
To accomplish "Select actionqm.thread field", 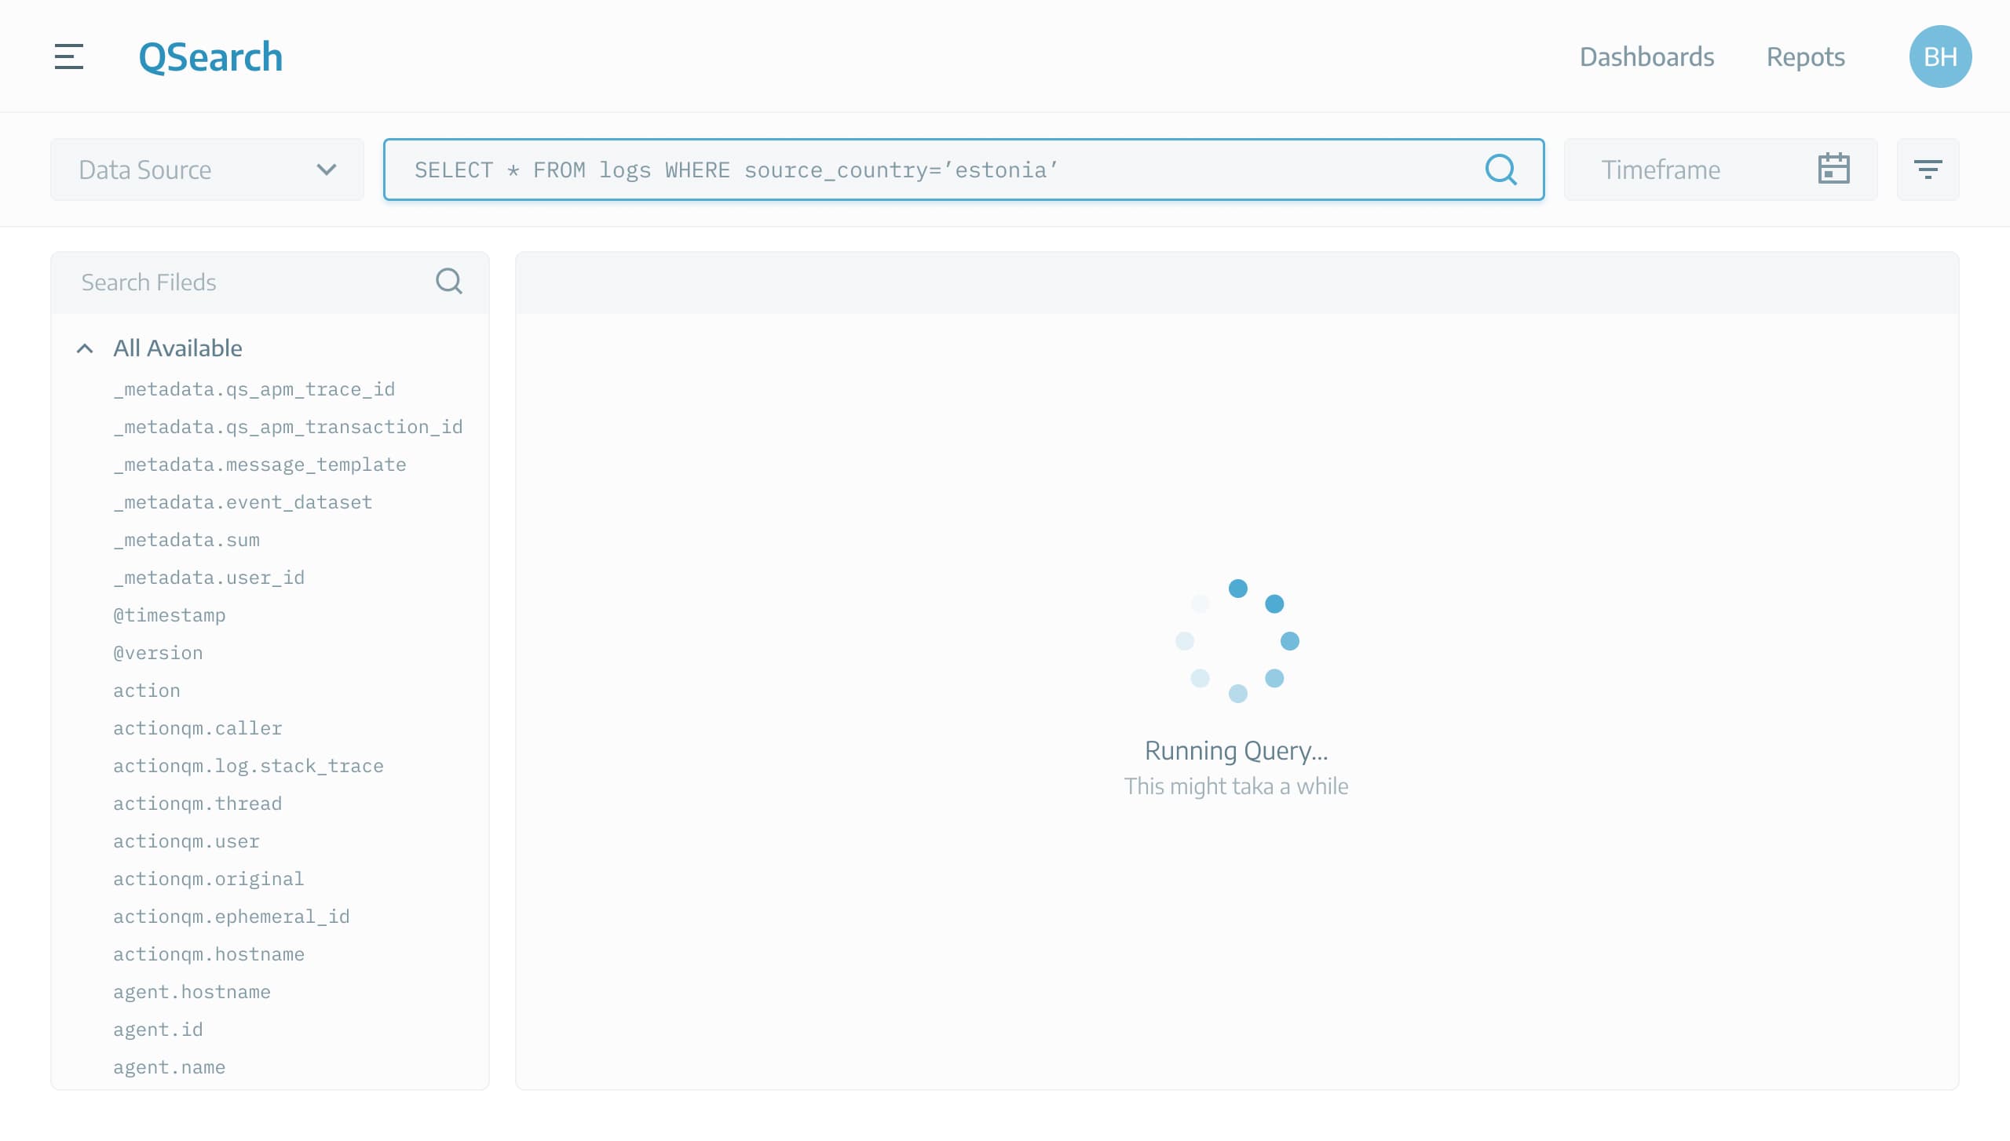I will coord(198,804).
